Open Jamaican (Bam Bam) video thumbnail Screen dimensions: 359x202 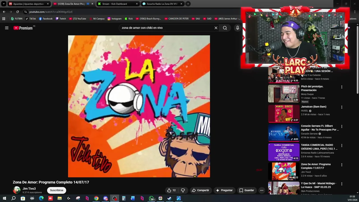click(284, 114)
